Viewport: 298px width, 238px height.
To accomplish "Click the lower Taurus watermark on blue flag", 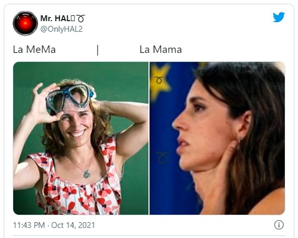I will pyautogui.click(x=162, y=158).
